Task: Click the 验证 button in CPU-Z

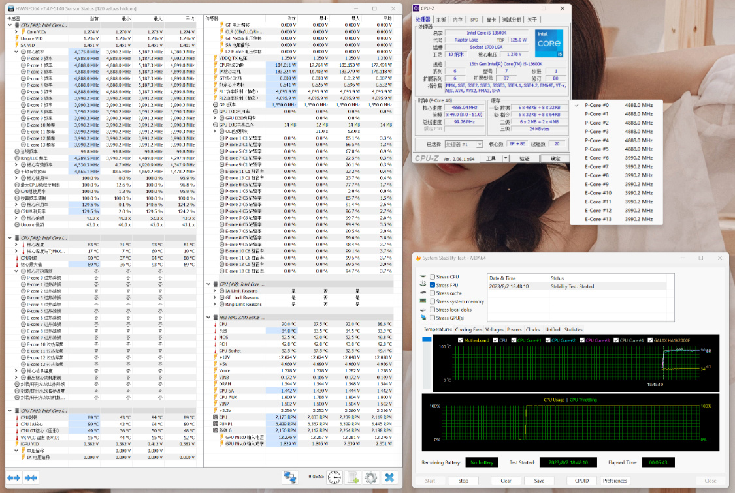Action: (x=524, y=158)
